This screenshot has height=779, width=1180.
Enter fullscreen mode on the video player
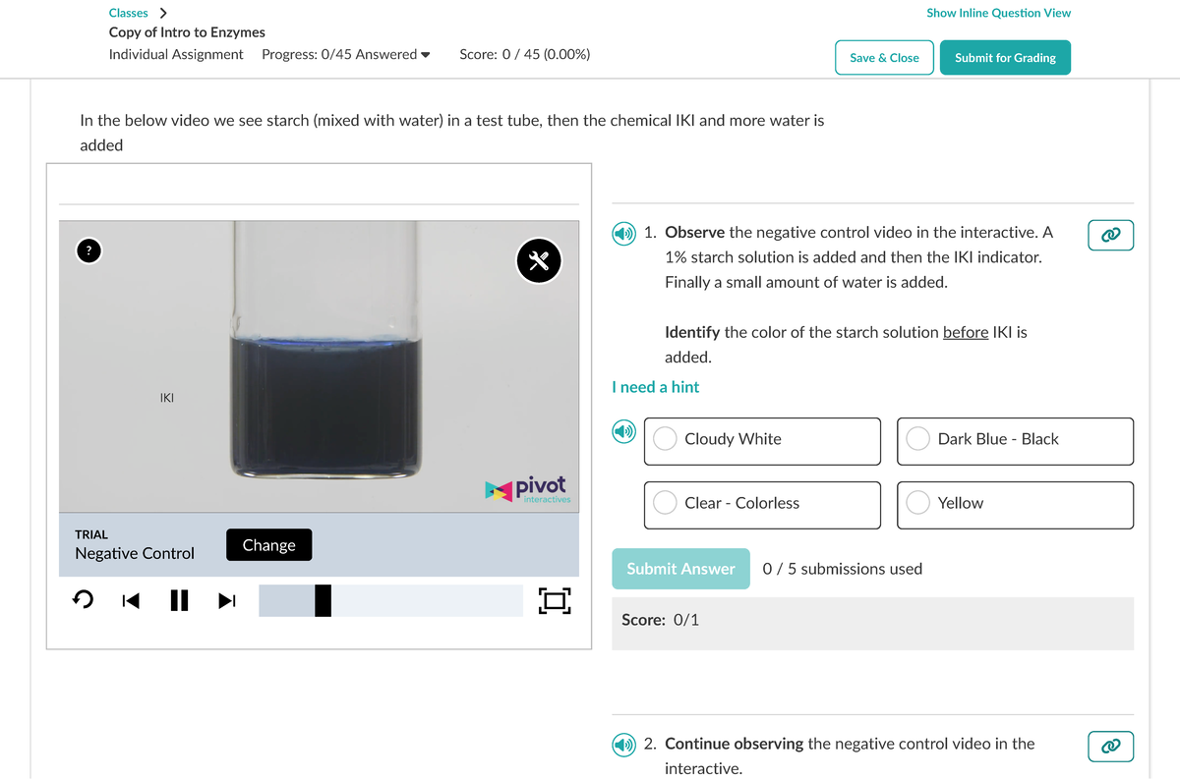click(x=554, y=600)
